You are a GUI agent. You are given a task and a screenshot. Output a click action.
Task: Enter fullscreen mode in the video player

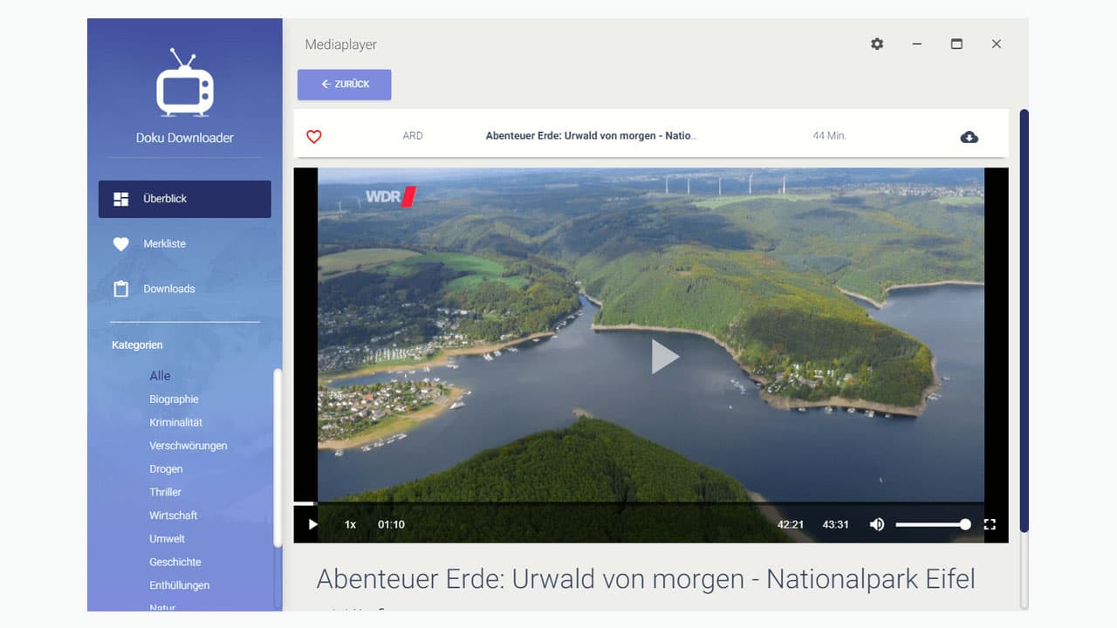click(990, 524)
